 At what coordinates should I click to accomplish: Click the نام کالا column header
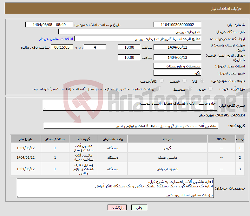click(x=168, y=139)
